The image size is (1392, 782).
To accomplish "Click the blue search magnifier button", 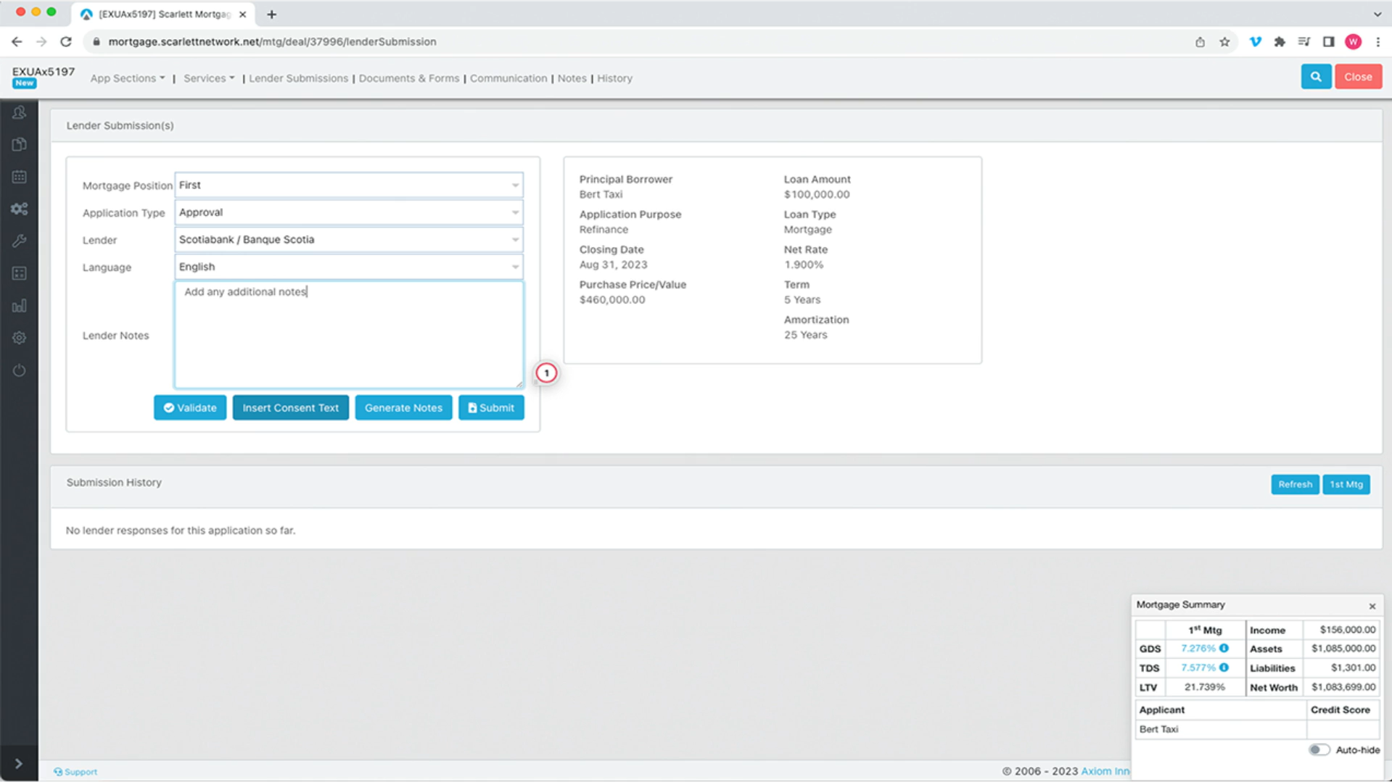I will 1315,77.
